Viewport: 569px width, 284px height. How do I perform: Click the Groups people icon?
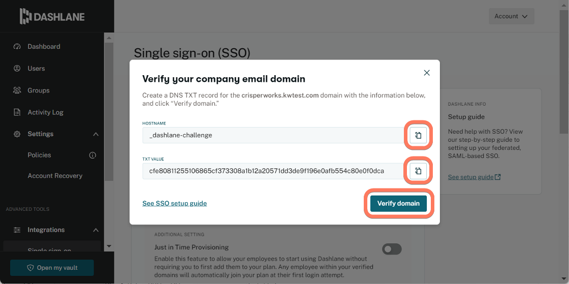(x=17, y=90)
